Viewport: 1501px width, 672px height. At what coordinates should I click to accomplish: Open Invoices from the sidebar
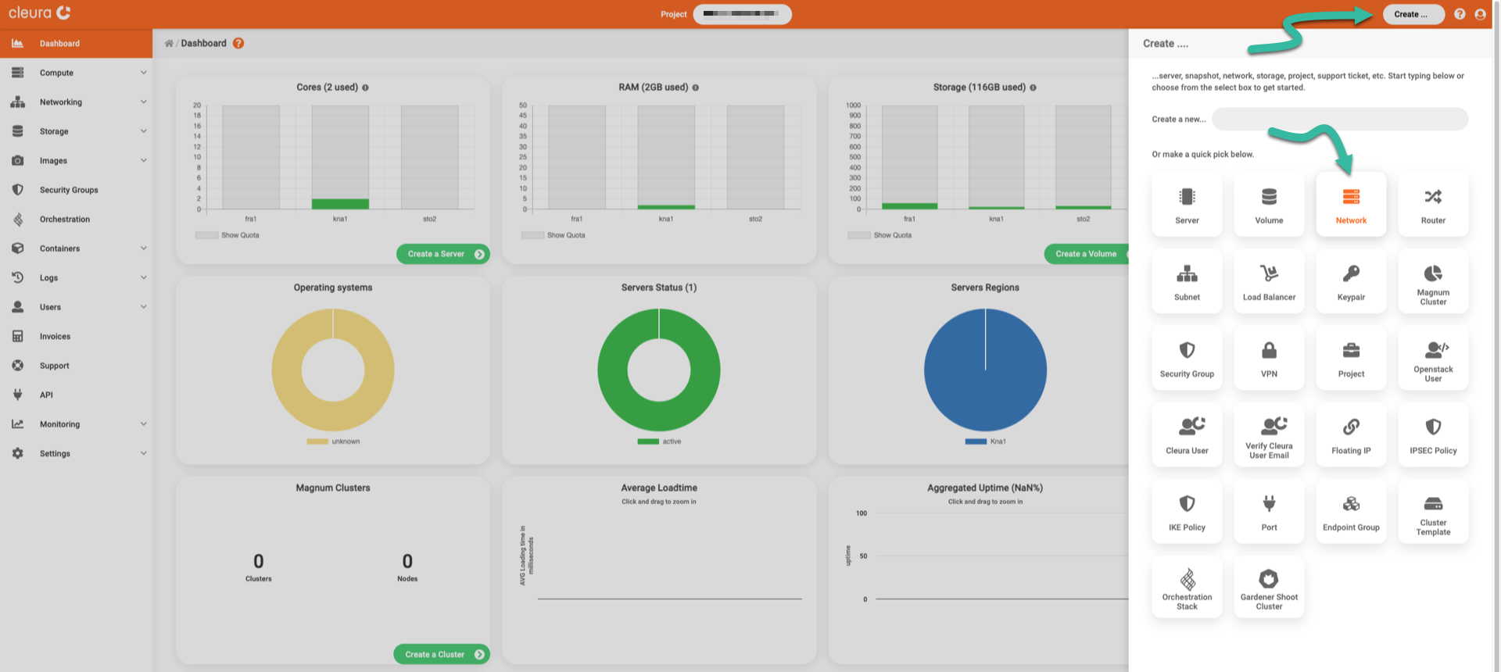55,337
